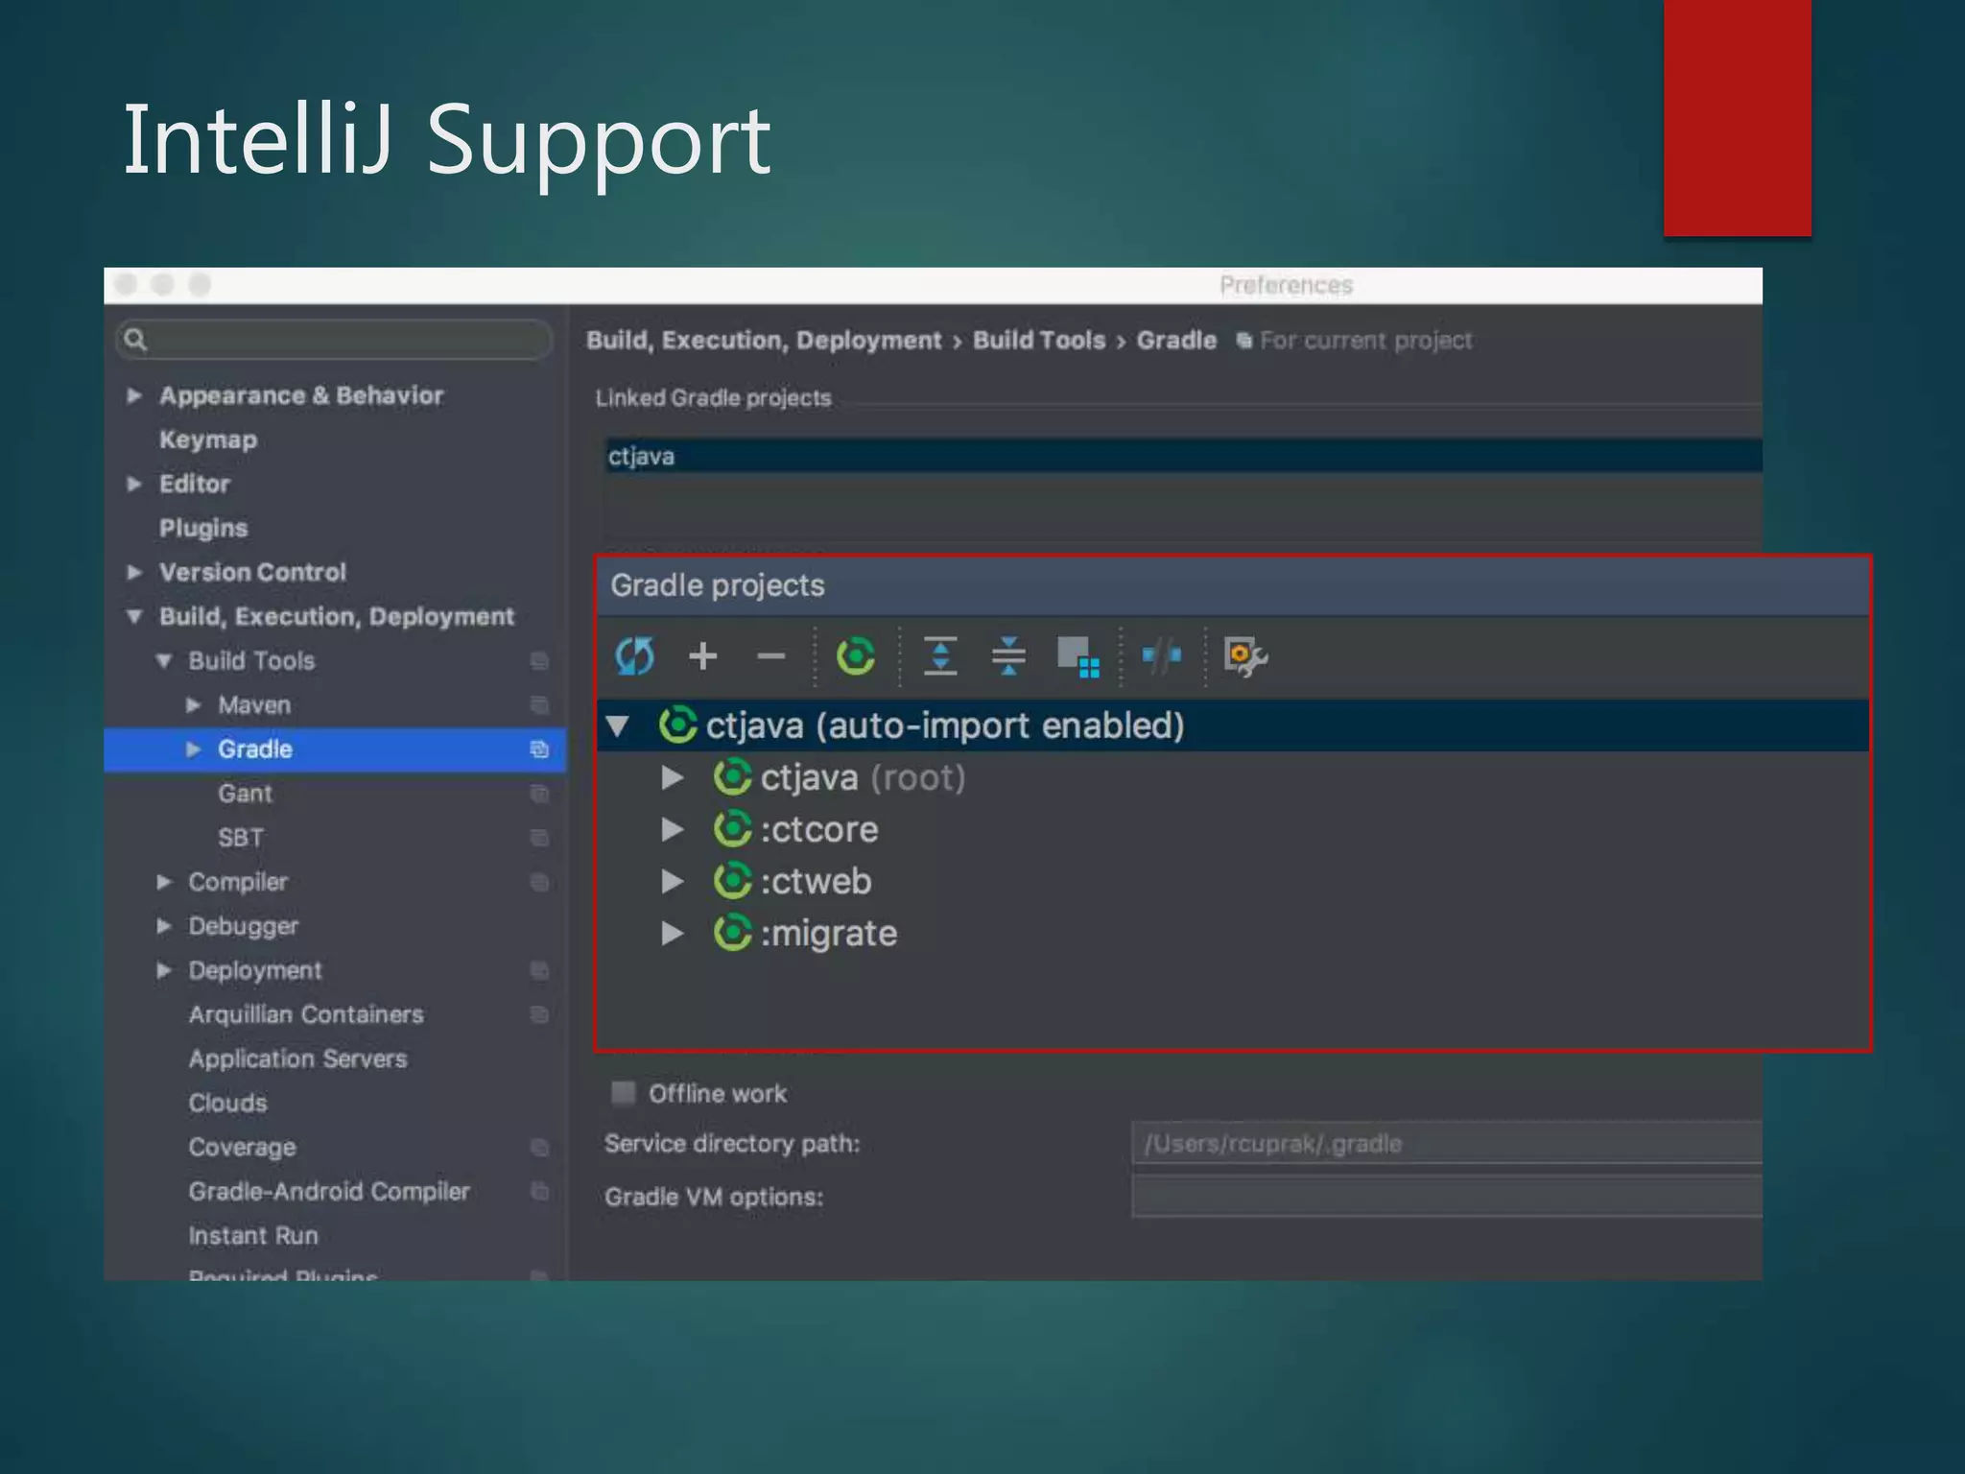Open Instant Run settings page

tap(252, 1235)
